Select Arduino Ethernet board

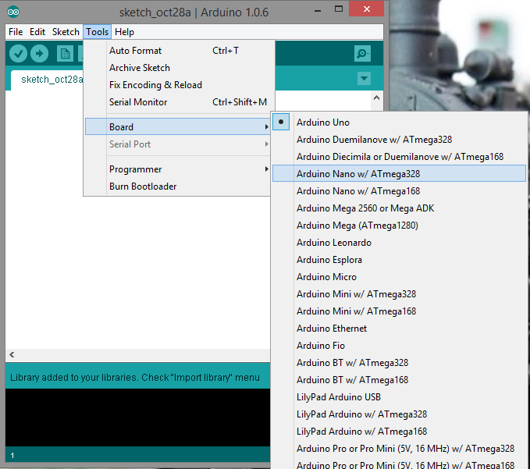coord(399,329)
